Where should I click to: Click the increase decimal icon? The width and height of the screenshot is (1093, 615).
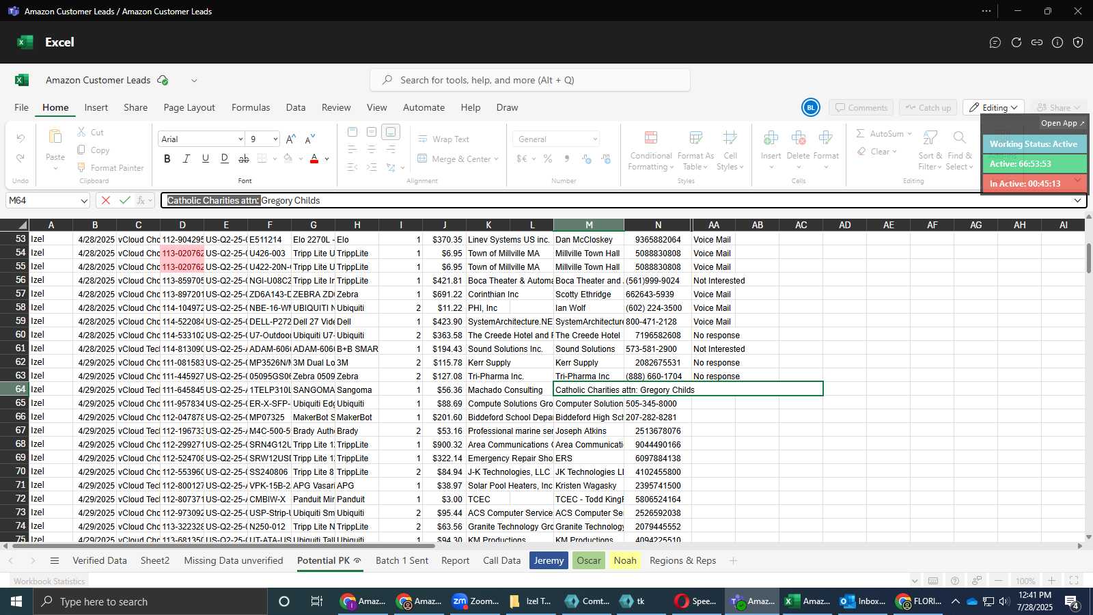click(x=586, y=159)
